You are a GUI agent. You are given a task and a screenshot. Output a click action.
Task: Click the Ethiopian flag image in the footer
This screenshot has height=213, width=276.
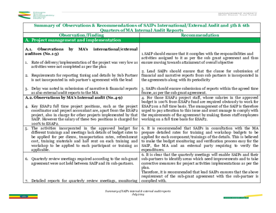(x=23, y=196)
